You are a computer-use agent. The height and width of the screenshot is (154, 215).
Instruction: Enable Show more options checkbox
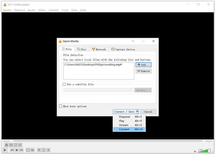click(x=61, y=106)
